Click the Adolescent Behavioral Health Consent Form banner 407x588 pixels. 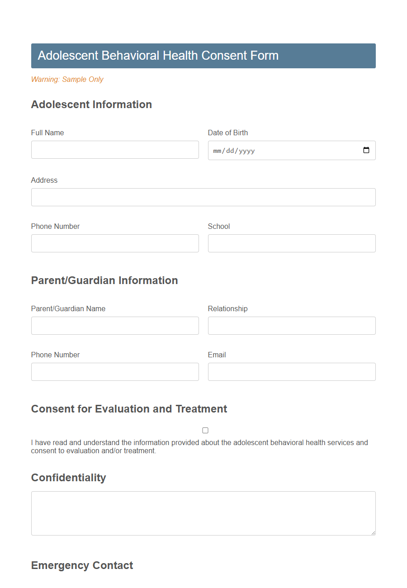[203, 55]
